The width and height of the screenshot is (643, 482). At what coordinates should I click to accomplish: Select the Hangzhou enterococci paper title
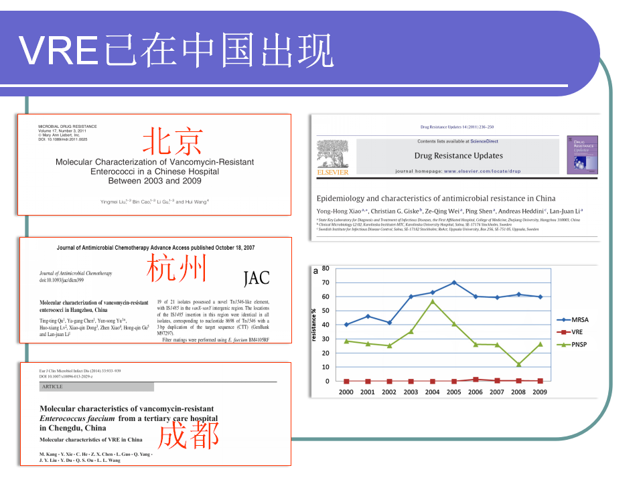click(94, 307)
